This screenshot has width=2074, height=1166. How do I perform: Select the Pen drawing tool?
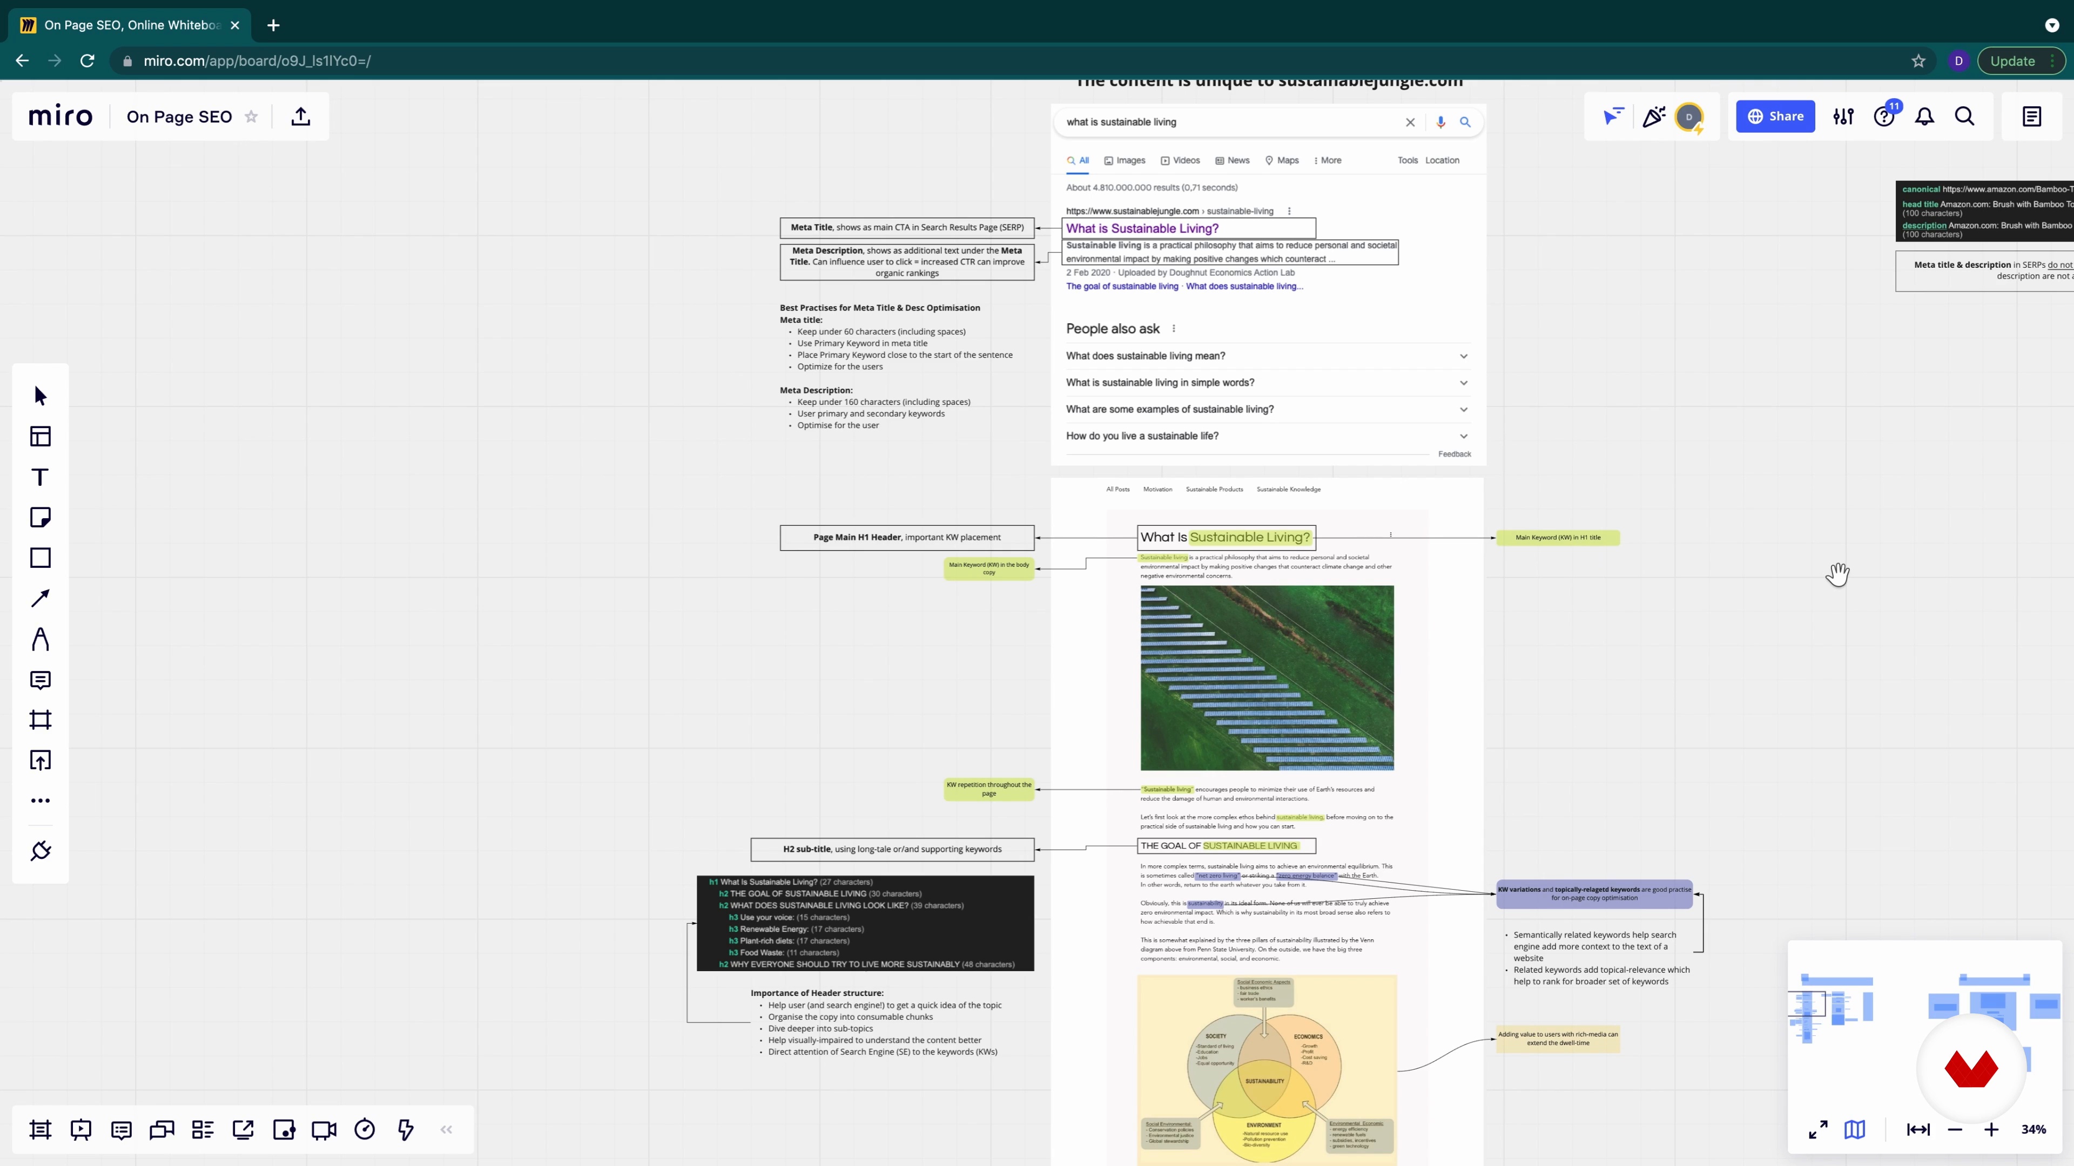(x=41, y=639)
